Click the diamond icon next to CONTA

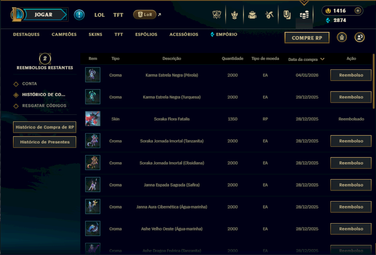point(16,84)
